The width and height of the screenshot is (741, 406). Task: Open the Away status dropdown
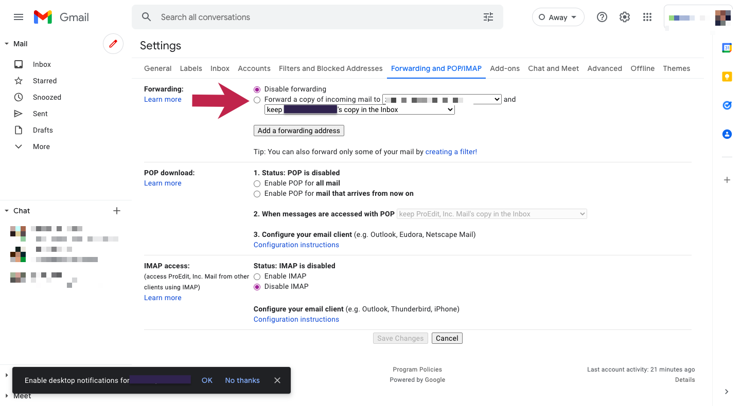(558, 17)
